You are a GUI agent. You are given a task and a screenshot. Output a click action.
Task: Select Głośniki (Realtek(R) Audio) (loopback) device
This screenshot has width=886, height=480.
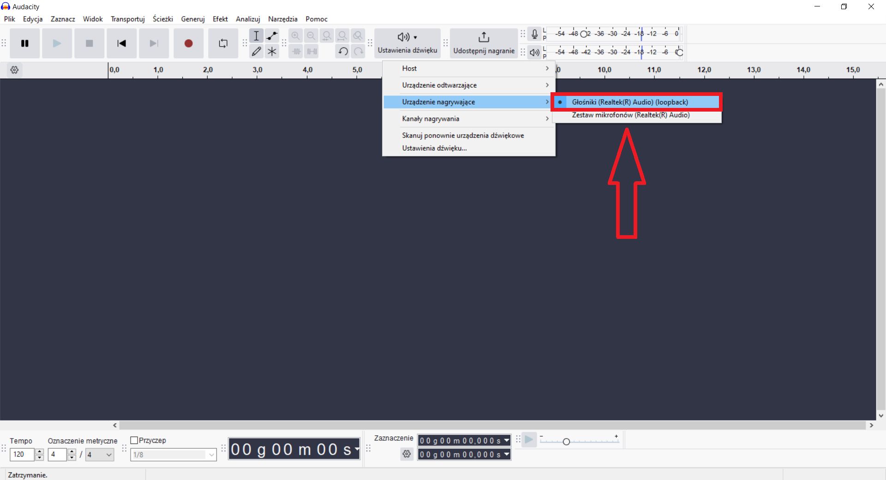point(637,102)
